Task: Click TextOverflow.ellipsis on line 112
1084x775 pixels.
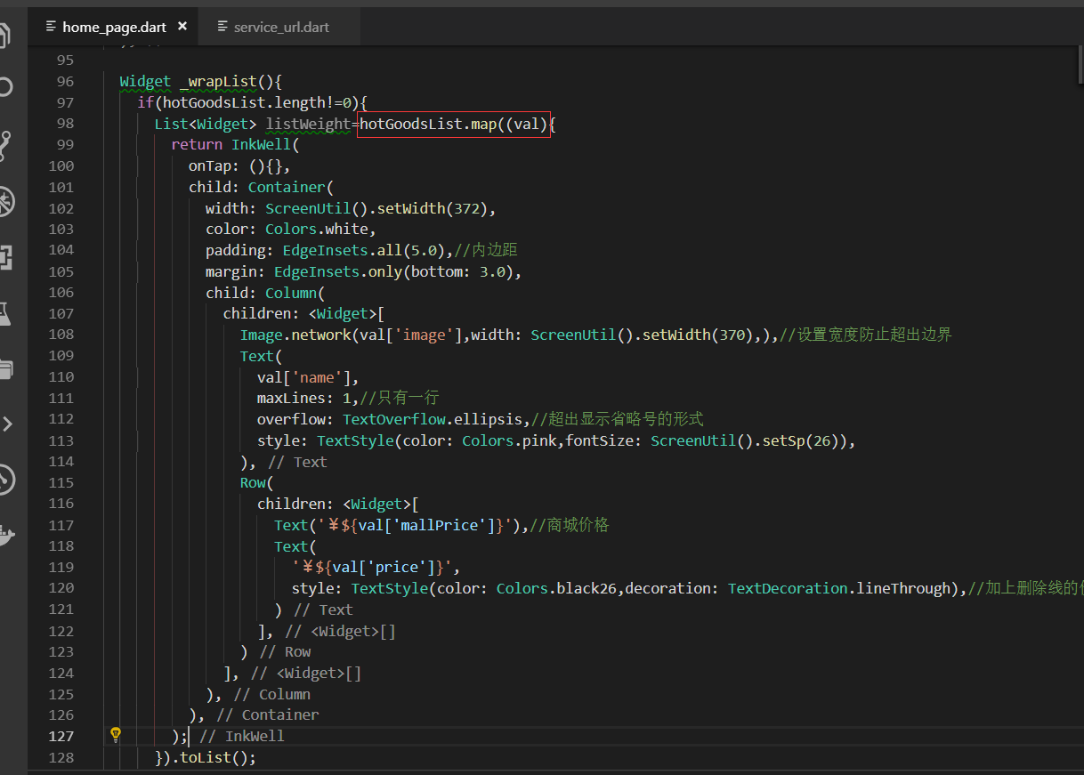Action: click(433, 419)
